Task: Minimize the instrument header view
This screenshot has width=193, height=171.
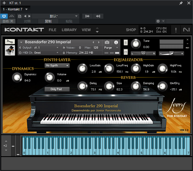Action: coord(187,44)
